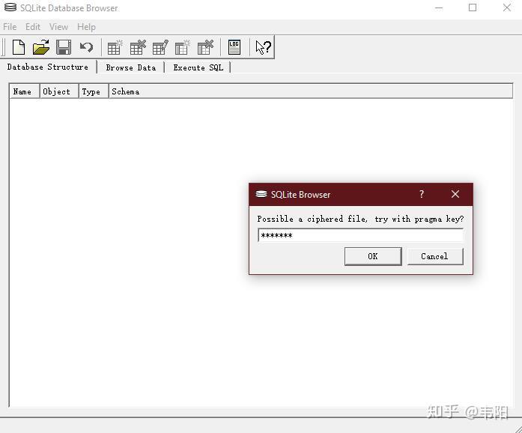Image resolution: width=522 pixels, height=433 pixels.
Task: Click Cancel in the SQLite Browser dialog
Action: (x=435, y=256)
